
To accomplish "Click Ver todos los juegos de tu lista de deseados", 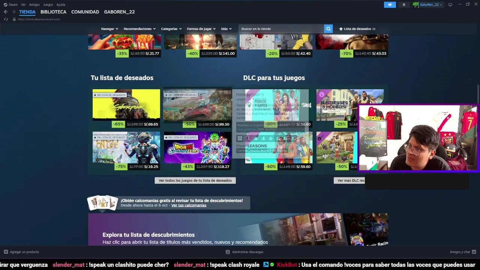I will point(195,180).
